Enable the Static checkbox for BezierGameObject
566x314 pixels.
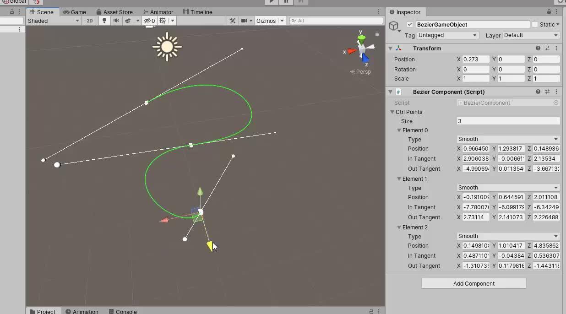pos(534,24)
